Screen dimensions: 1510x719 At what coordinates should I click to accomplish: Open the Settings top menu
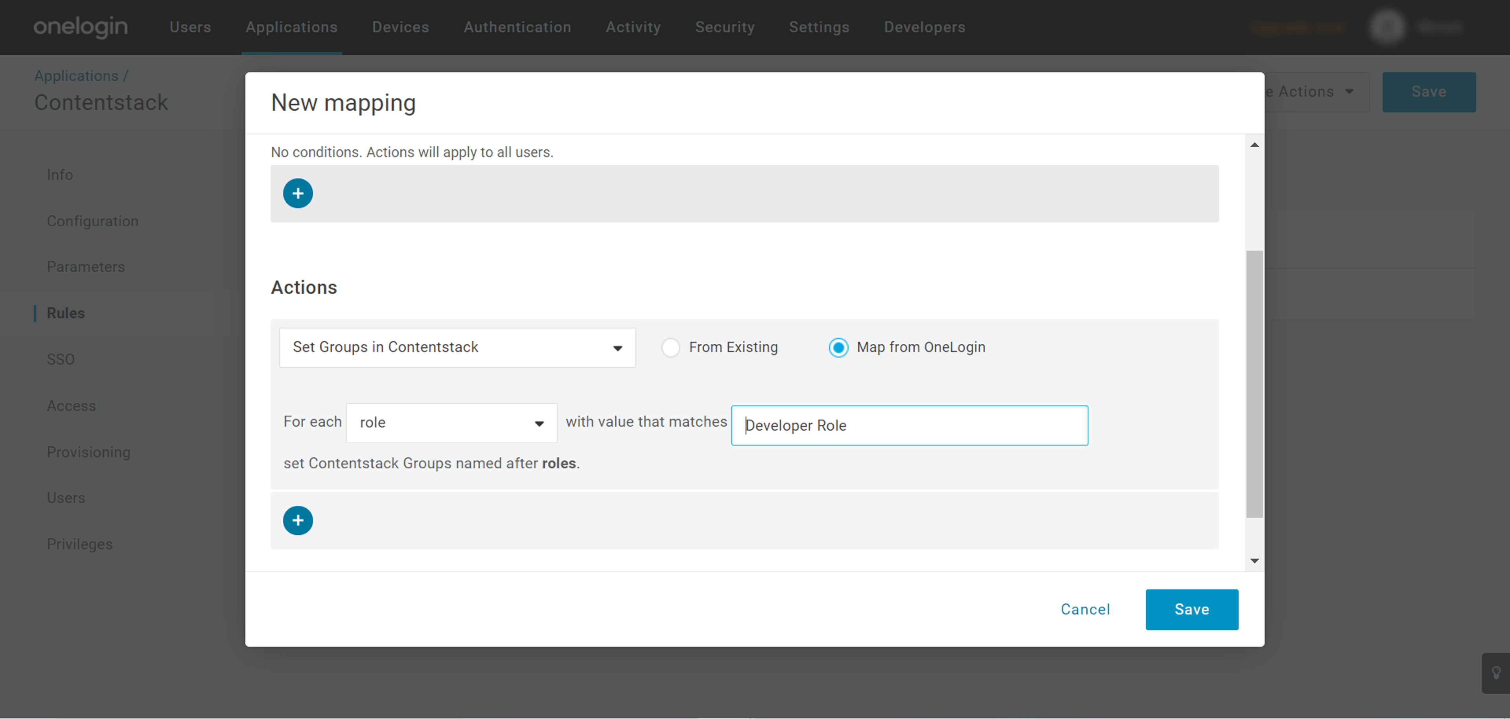[x=819, y=27]
